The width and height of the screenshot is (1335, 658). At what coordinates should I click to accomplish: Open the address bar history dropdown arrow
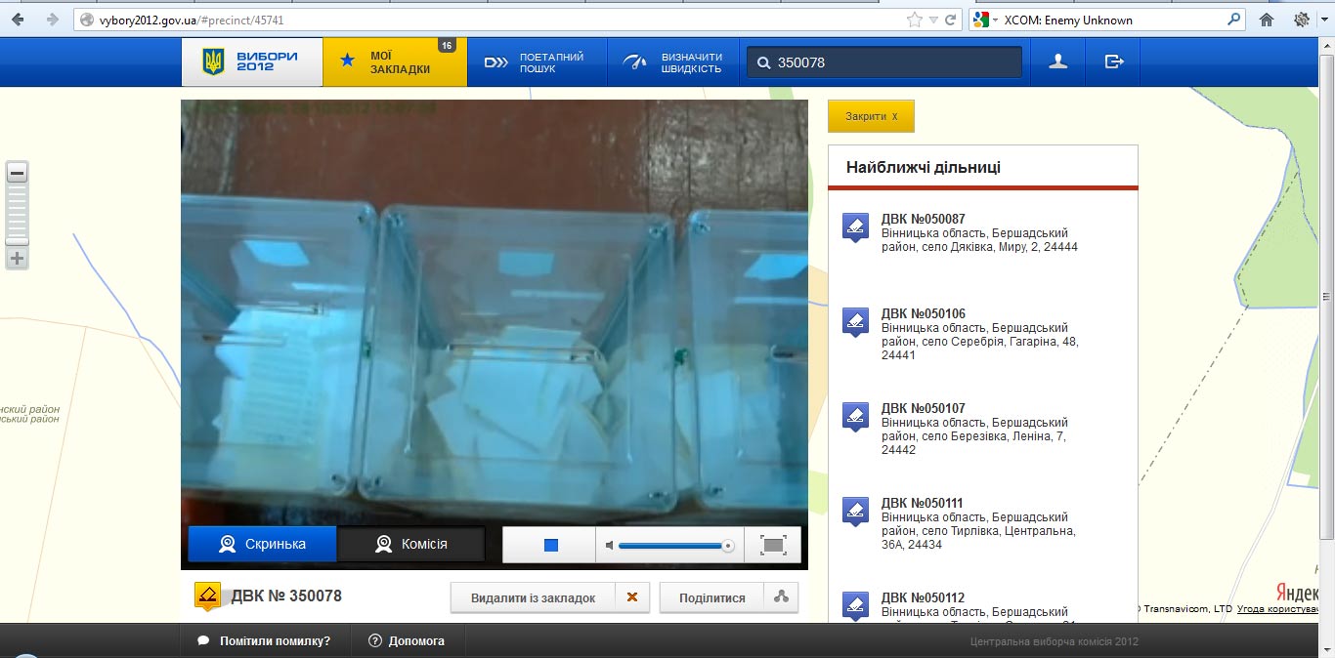(933, 20)
